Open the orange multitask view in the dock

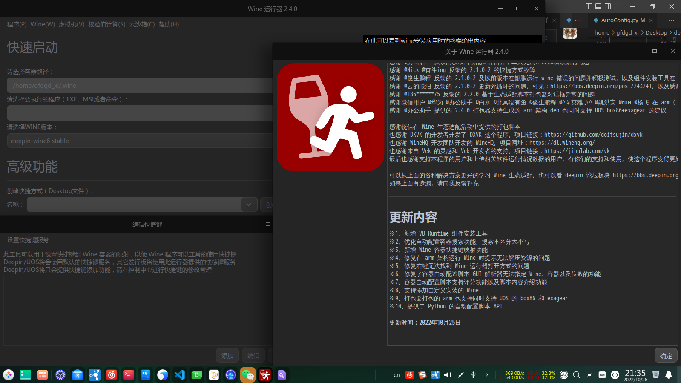point(43,375)
